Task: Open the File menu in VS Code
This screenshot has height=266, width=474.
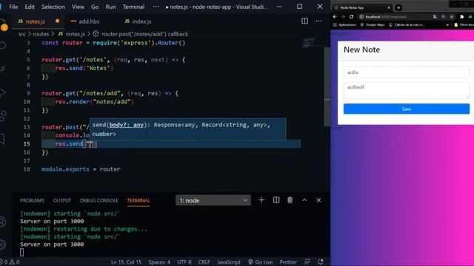Action: tap(13, 7)
